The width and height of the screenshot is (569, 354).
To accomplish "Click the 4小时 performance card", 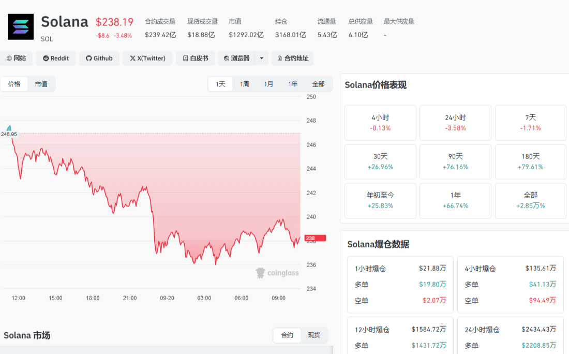I will pos(380,123).
